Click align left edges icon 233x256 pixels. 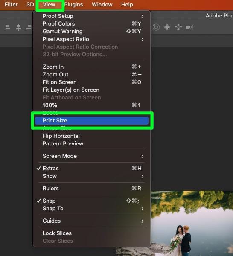pos(7,27)
